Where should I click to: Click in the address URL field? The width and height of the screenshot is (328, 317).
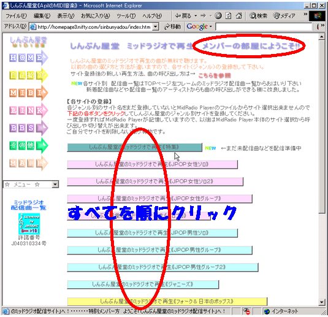click(94, 27)
